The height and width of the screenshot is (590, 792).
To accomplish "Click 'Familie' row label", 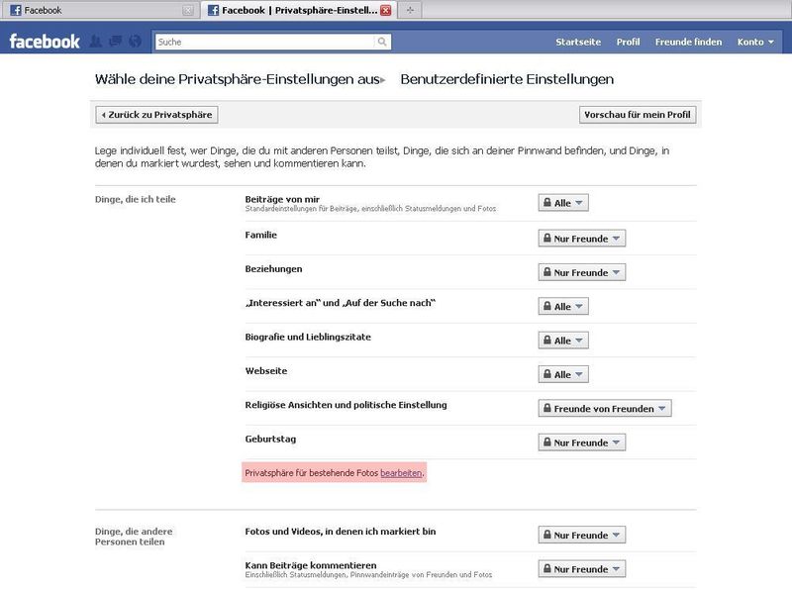I will pyautogui.click(x=261, y=235).
